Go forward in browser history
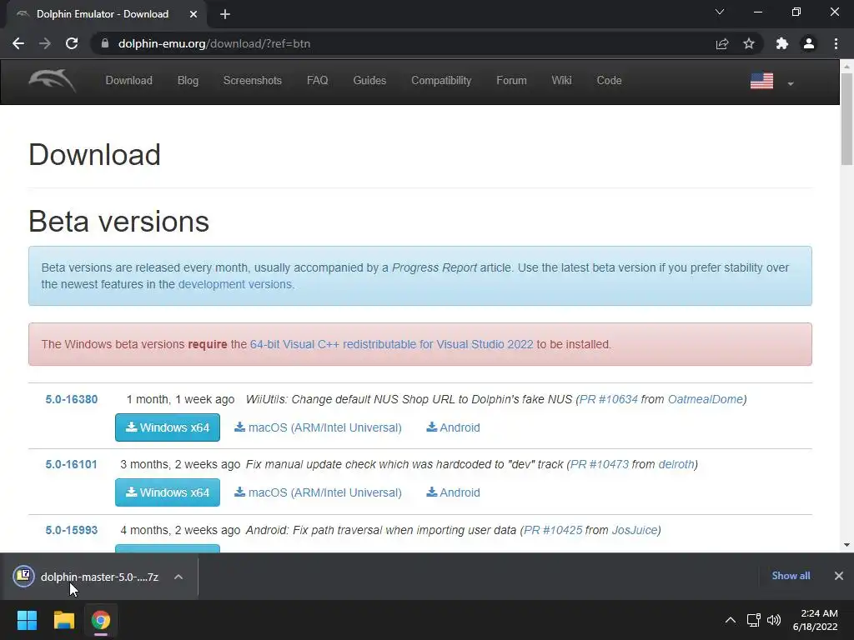Viewport: 854px width, 640px height. point(45,43)
